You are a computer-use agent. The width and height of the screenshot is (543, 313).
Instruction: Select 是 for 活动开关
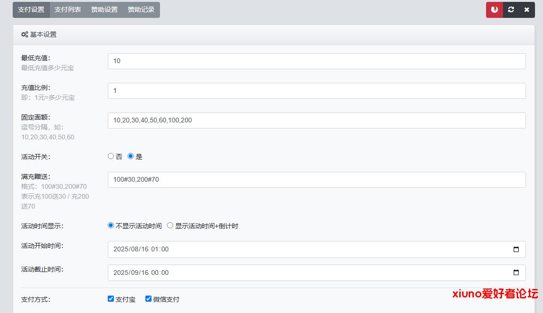coord(131,156)
